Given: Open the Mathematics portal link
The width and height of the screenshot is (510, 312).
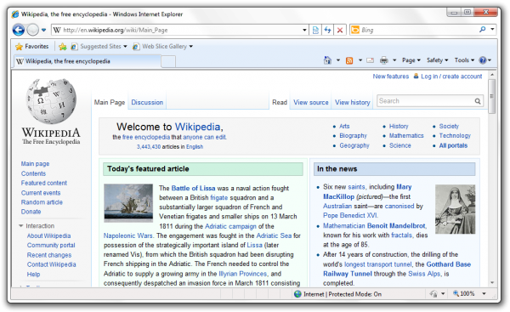Looking at the screenshot, I should 406,136.
